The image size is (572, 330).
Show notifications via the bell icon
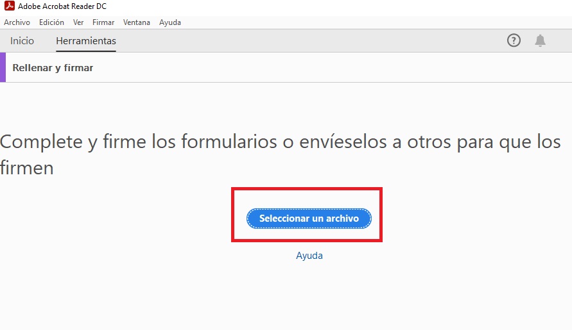pyautogui.click(x=540, y=40)
